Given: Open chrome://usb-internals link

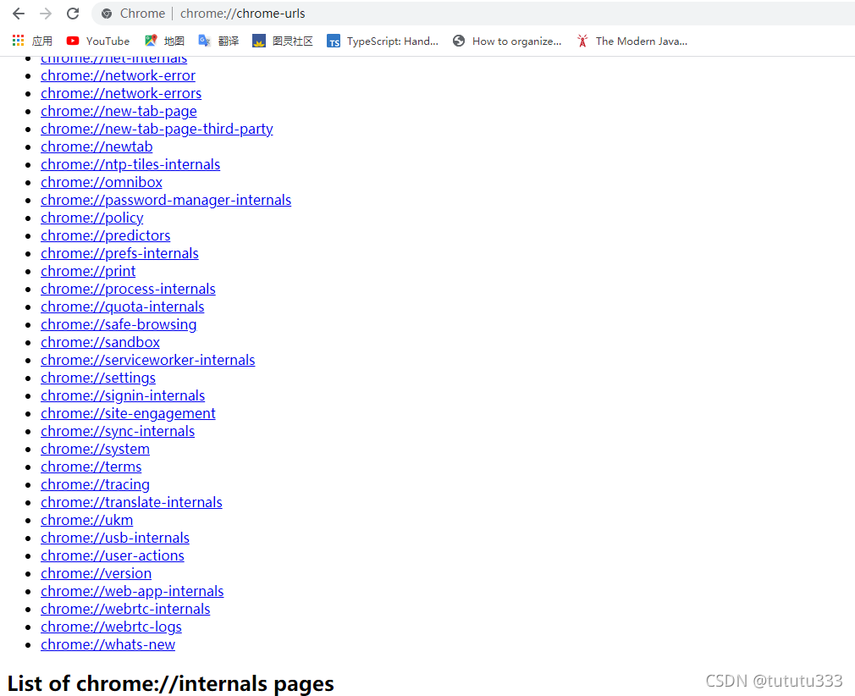Looking at the screenshot, I should (115, 538).
